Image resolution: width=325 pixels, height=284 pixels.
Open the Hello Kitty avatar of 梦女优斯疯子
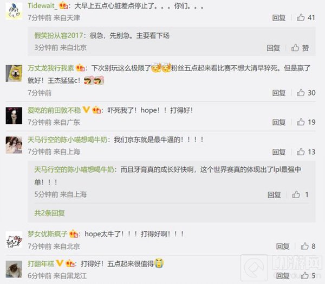pyautogui.click(x=14, y=239)
